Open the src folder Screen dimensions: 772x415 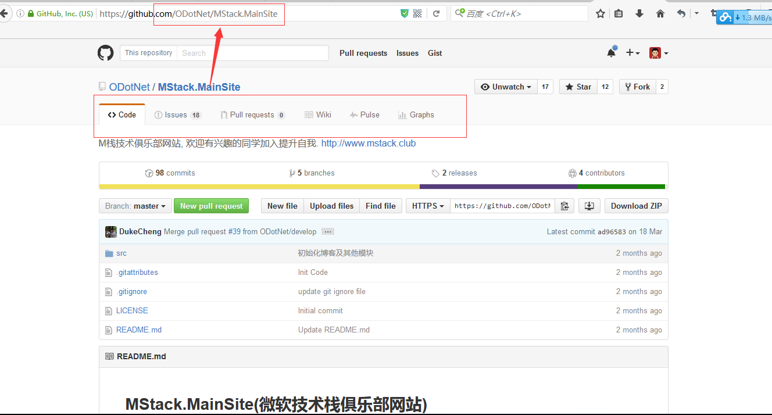(x=121, y=253)
